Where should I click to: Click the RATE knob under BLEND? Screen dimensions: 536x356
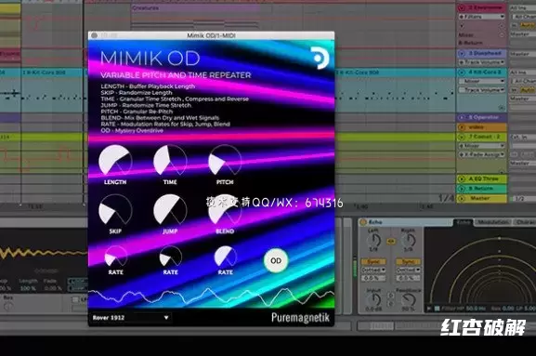[x=226, y=257]
